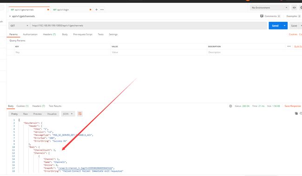Screen dimensions: 302x176
Task: Open the SnapURL link in response JSON
Action: tap(85, 168)
